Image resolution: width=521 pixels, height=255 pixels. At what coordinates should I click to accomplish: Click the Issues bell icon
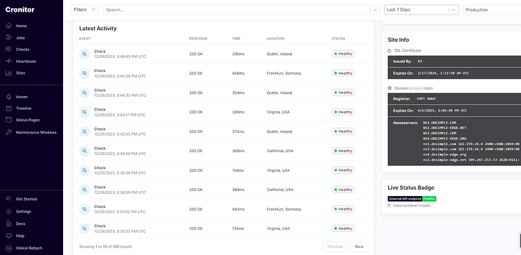[x=8, y=97]
